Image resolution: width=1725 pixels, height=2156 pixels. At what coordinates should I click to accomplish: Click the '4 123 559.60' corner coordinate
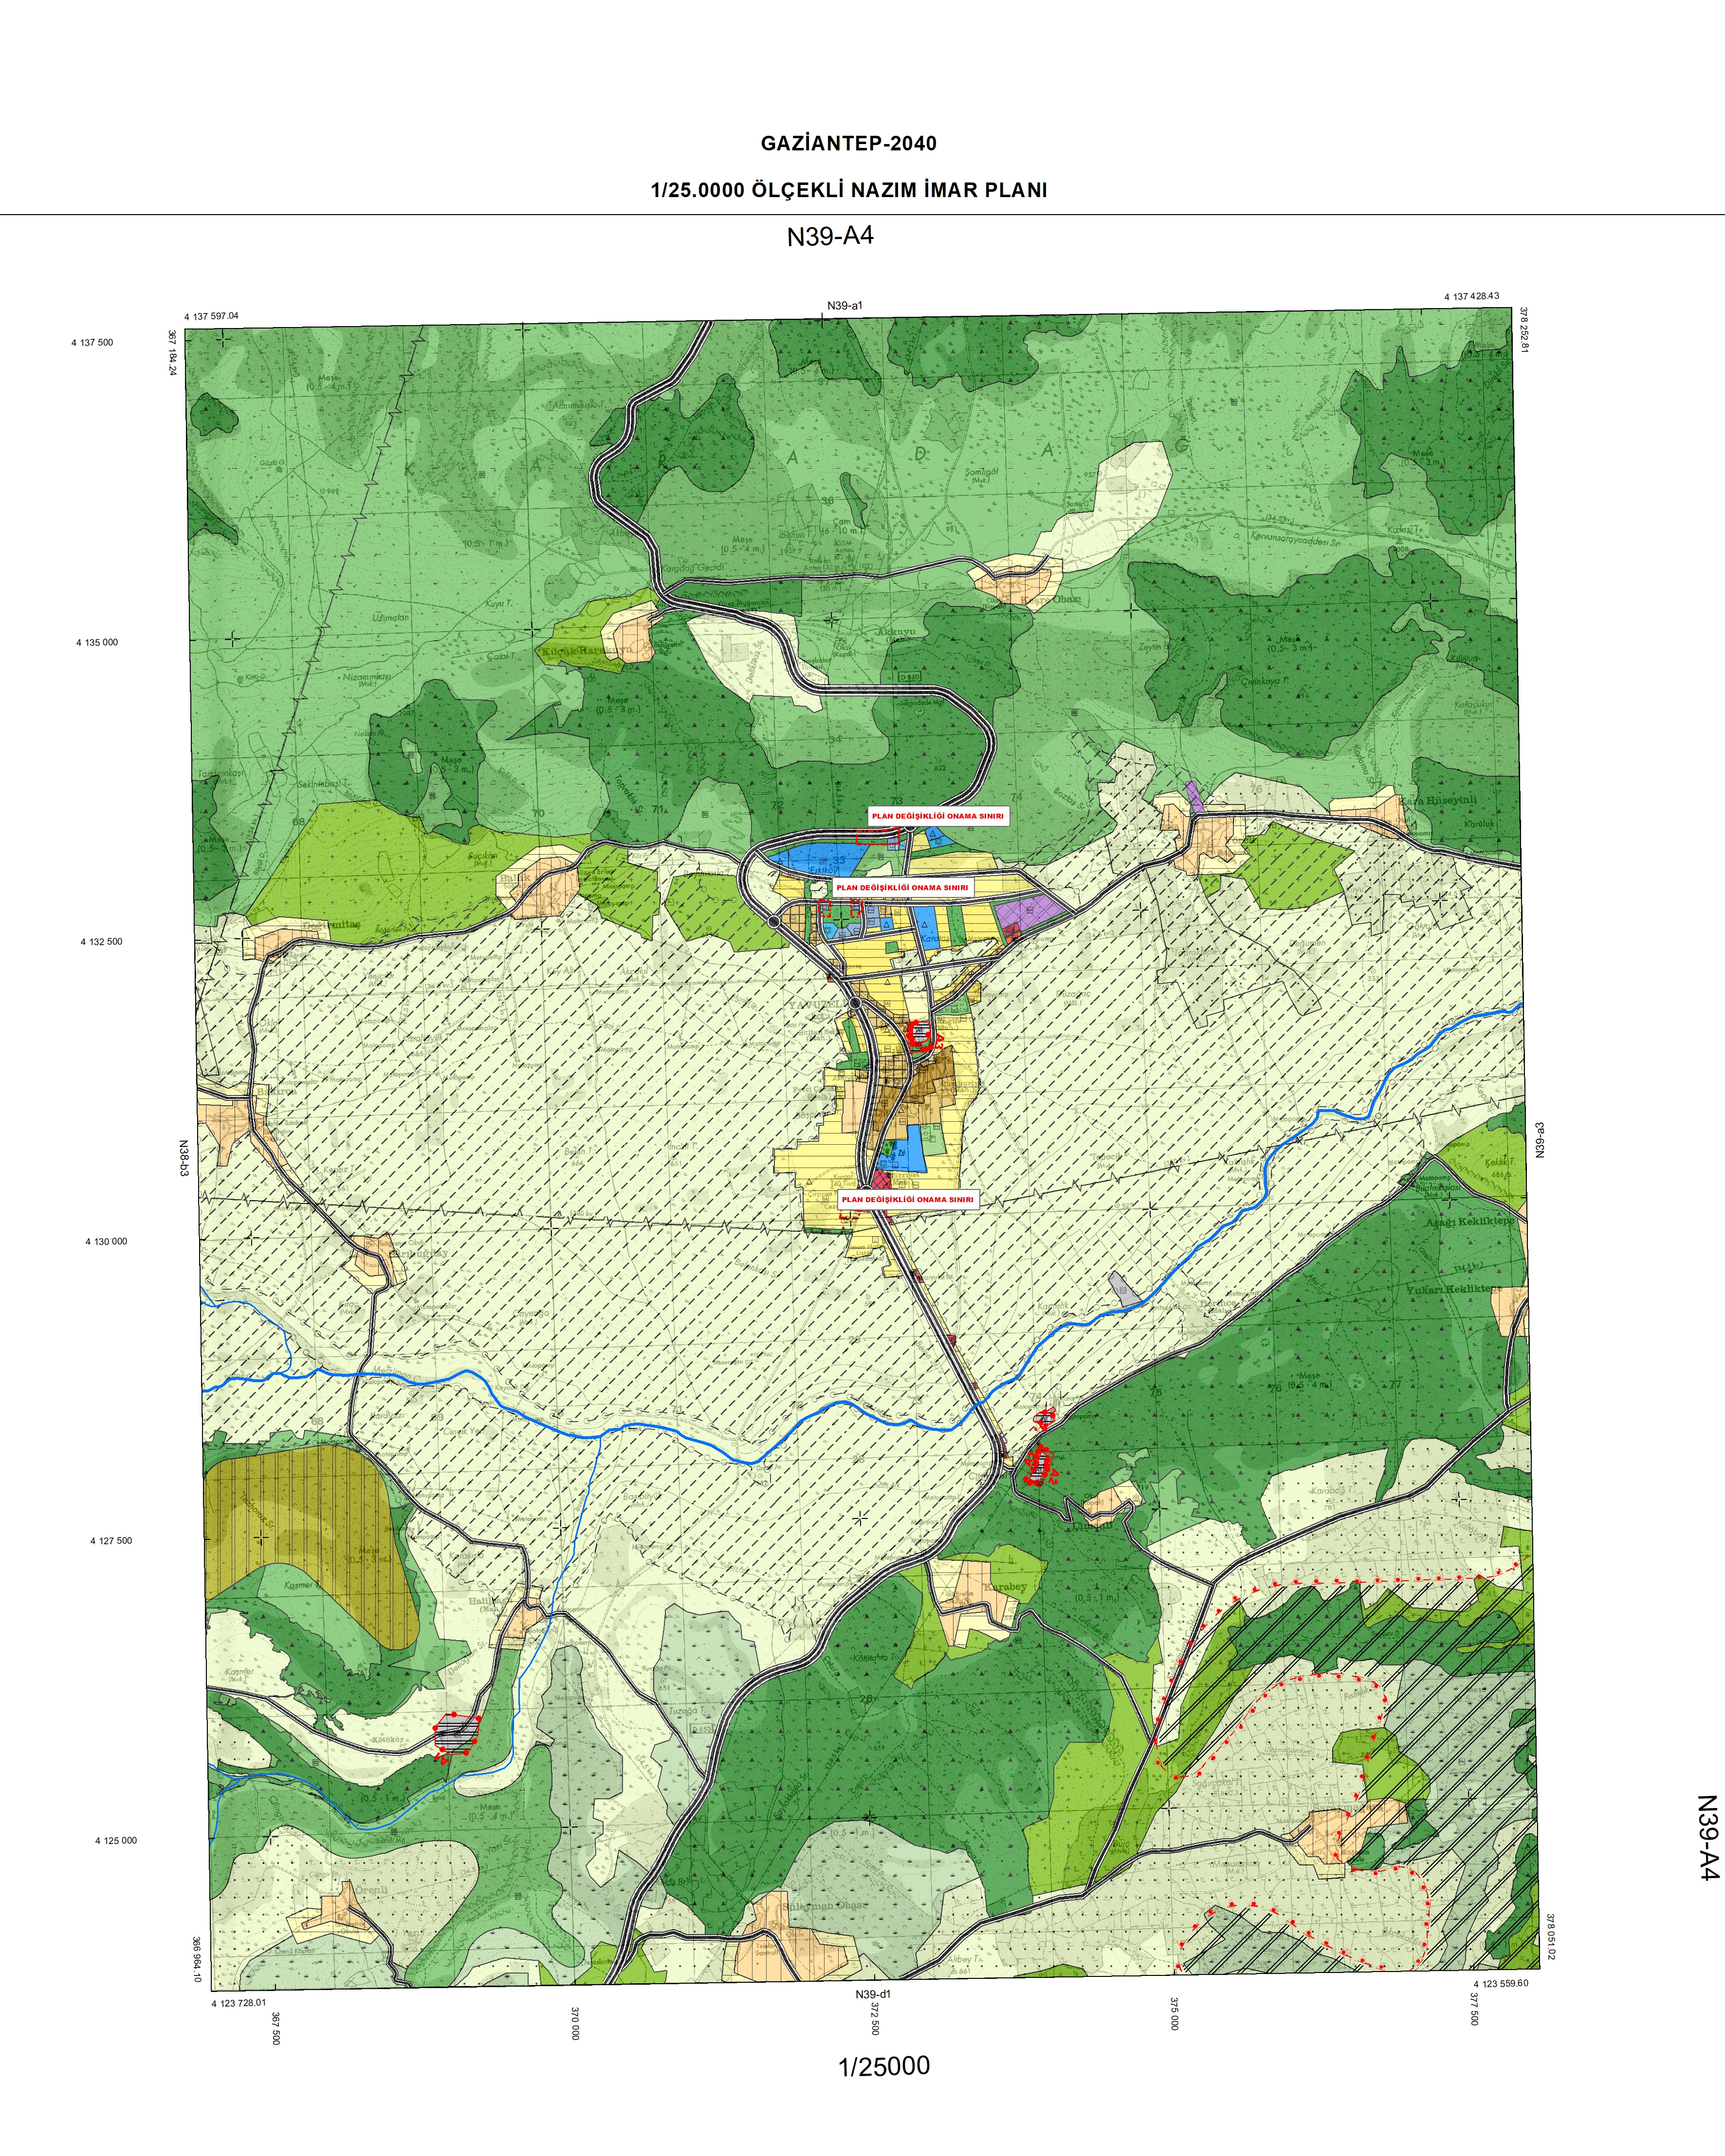[x=1501, y=1983]
